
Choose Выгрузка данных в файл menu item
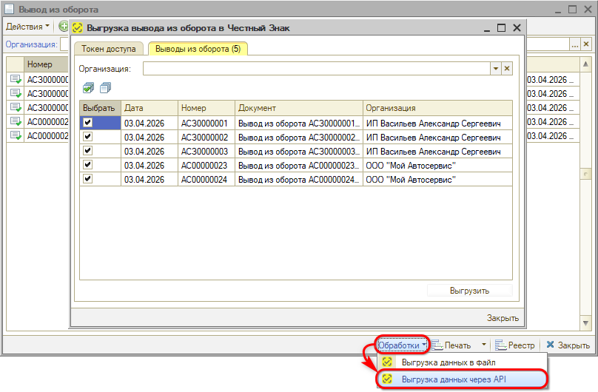[x=448, y=362]
